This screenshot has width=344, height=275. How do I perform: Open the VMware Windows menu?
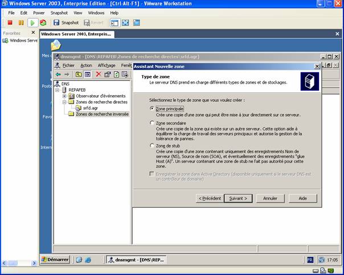tap(96, 13)
